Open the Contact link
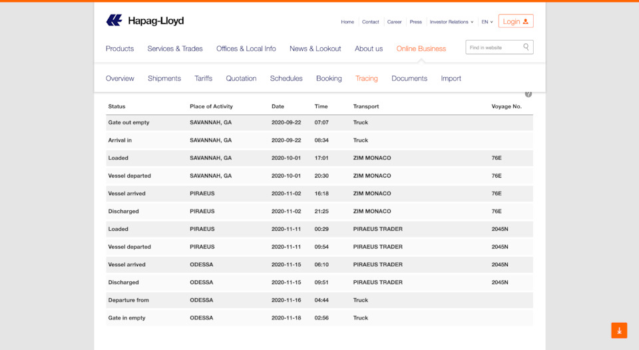The image size is (639, 350). click(371, 22)
